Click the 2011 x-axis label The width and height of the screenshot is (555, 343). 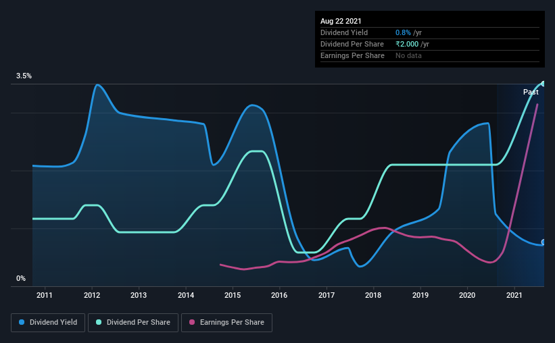pos(45,295)
